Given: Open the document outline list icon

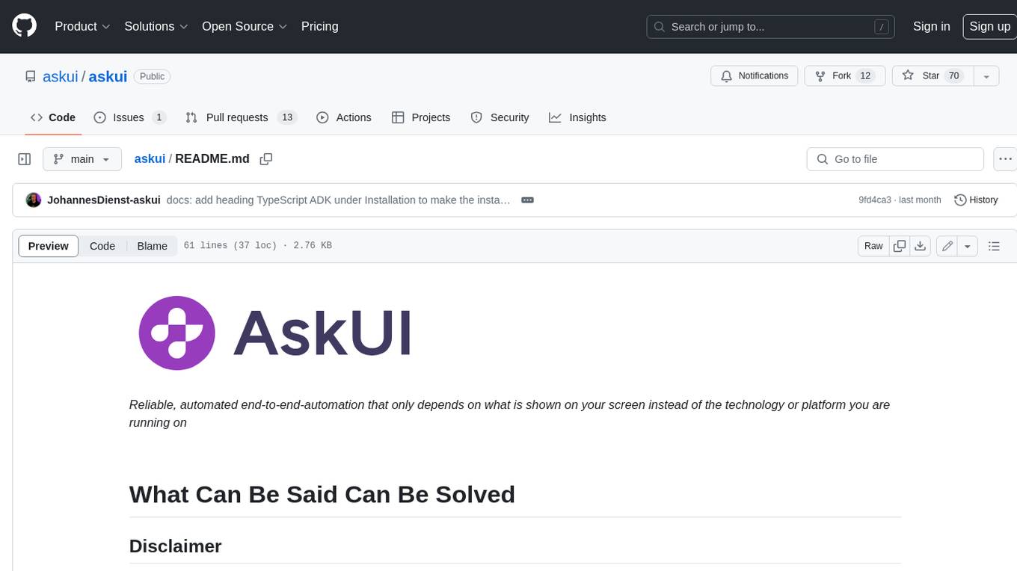Looking at the screenshot, I should tap(994, 246).
